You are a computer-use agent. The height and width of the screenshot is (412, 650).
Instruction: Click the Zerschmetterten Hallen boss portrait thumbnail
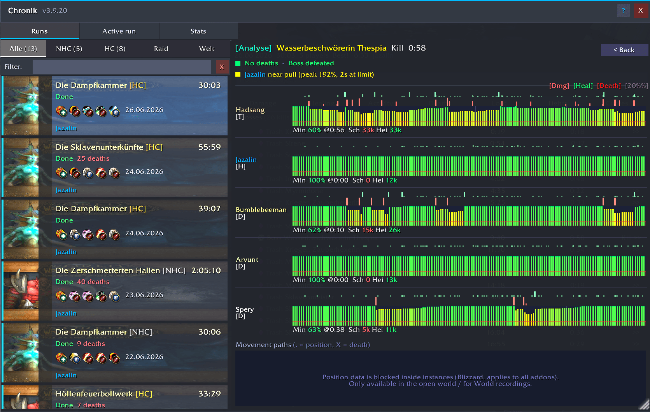21,291
